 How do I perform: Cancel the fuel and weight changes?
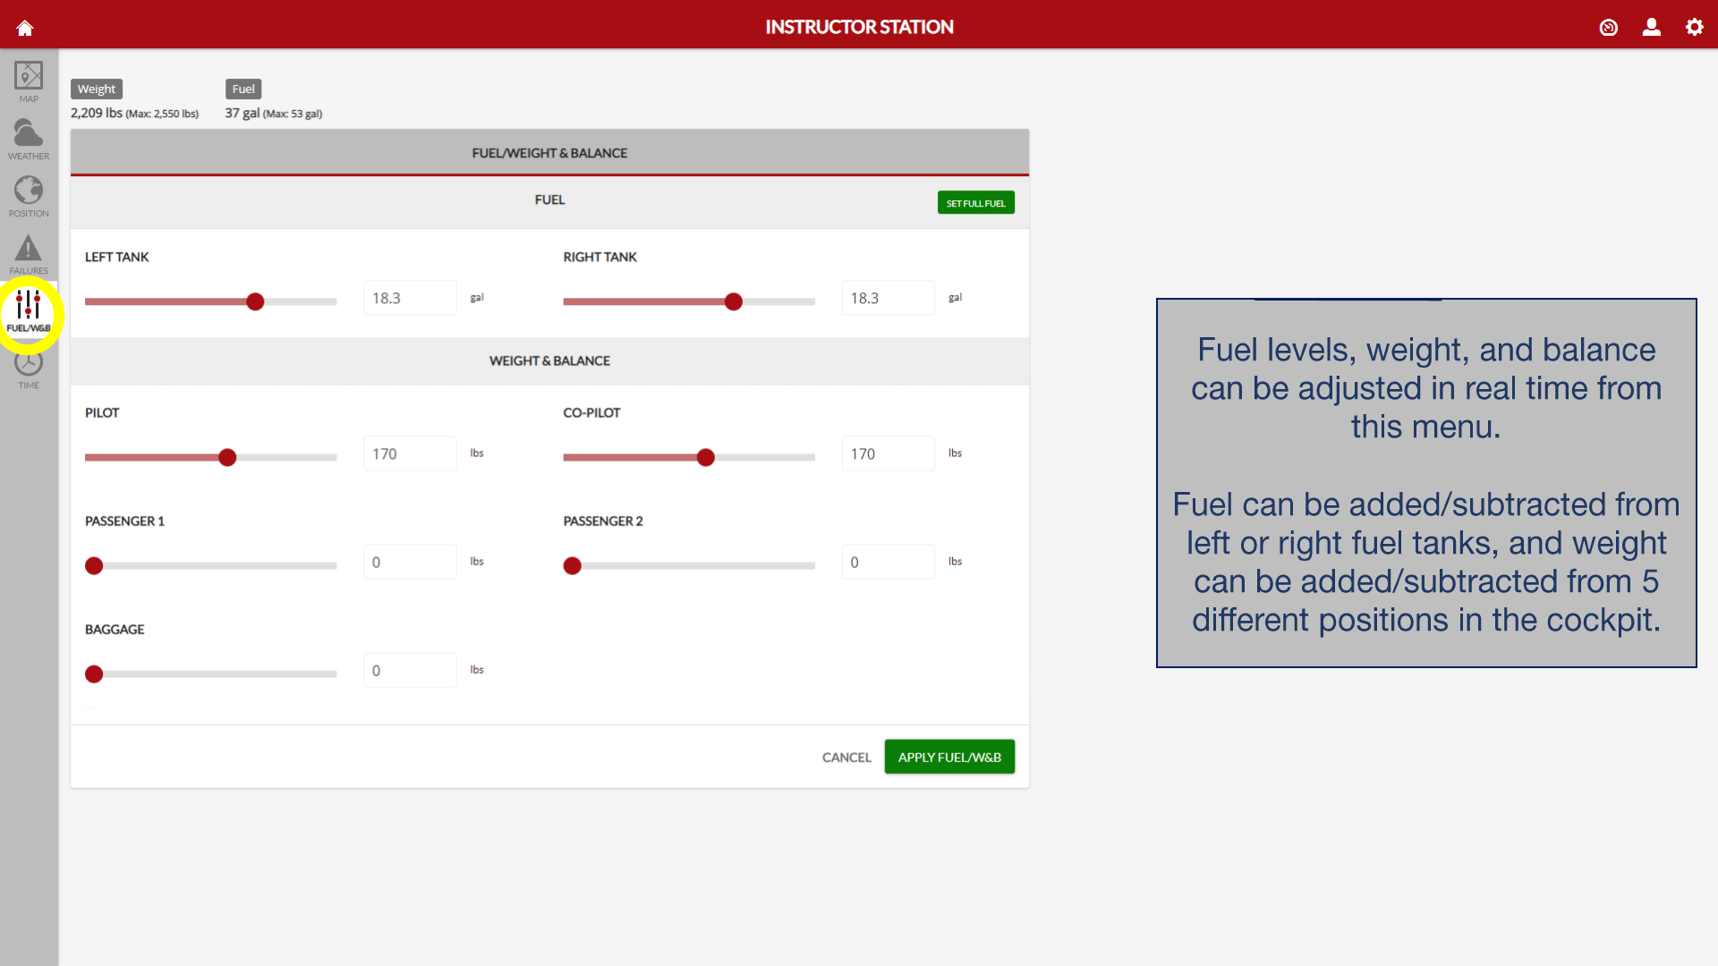pos(846,758)
